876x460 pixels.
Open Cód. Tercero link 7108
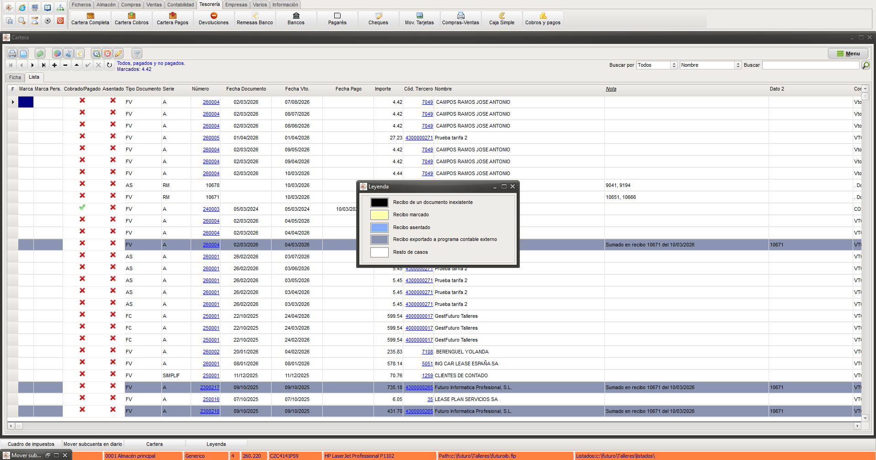tap(427, 352)
